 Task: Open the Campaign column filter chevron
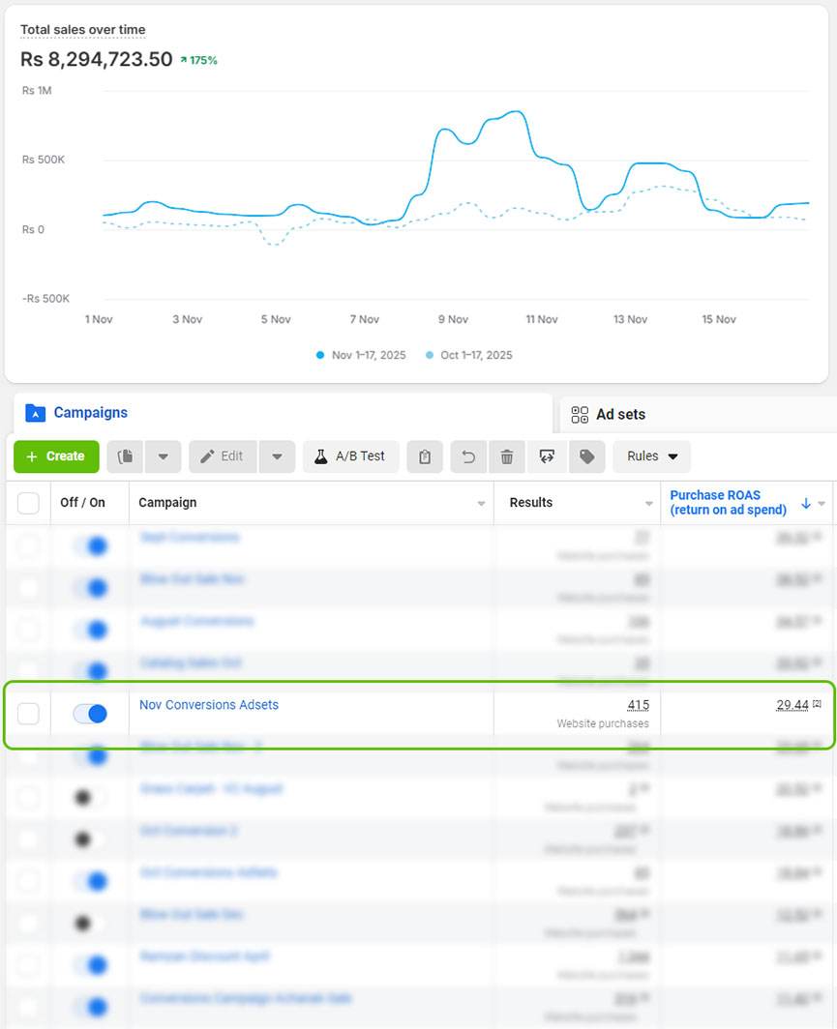tap(481, 503)
